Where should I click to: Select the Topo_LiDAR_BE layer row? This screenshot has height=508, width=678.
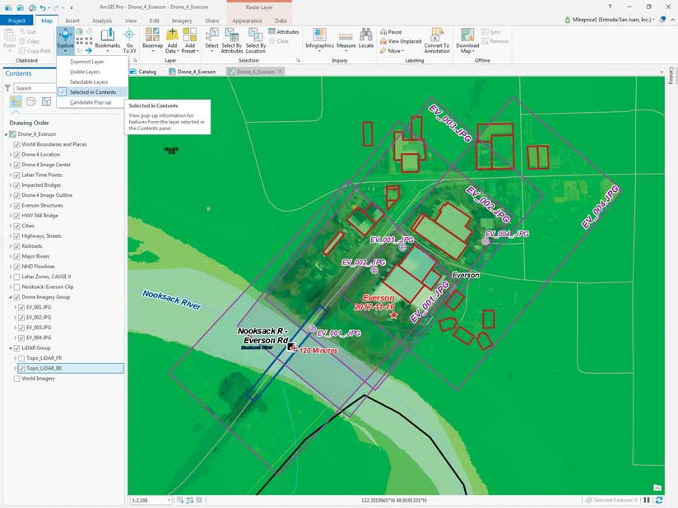coord(69,368)
